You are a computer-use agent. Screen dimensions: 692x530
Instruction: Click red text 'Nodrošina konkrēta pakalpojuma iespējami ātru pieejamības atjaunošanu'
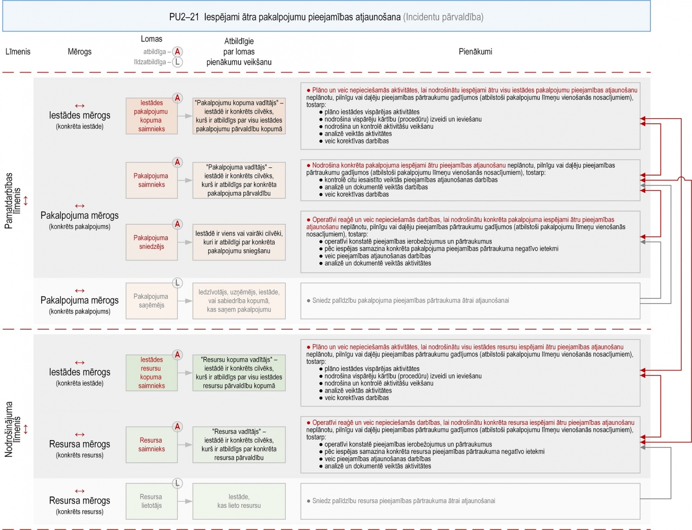click(x=406, y=165)
